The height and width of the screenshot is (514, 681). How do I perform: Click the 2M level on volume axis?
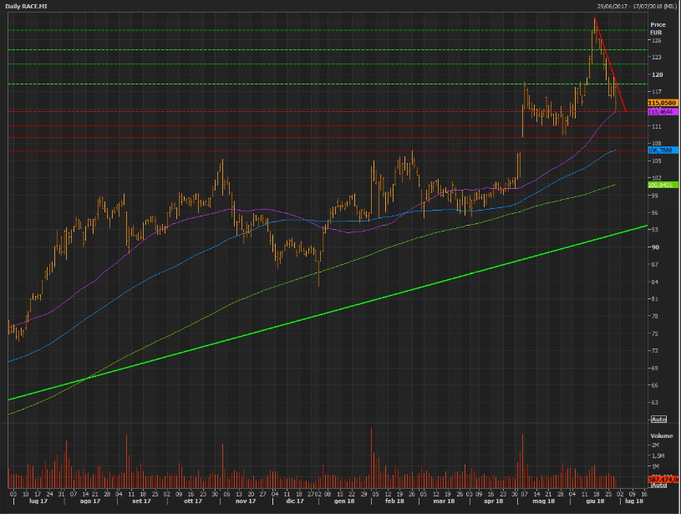655,446
